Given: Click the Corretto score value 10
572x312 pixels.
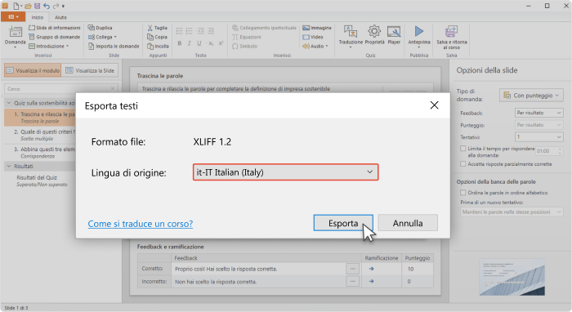Looking at the screenshot, I should point(411,269).
